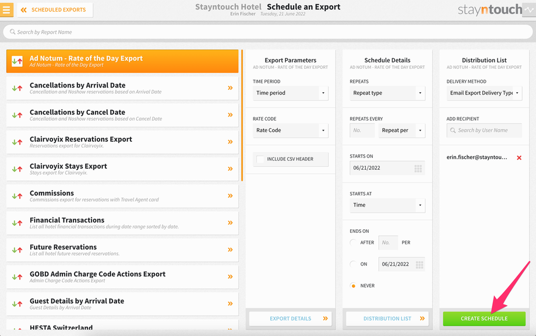Select Clairvoyix Reservations Export report
536x336 pixels.
(122, 142)
